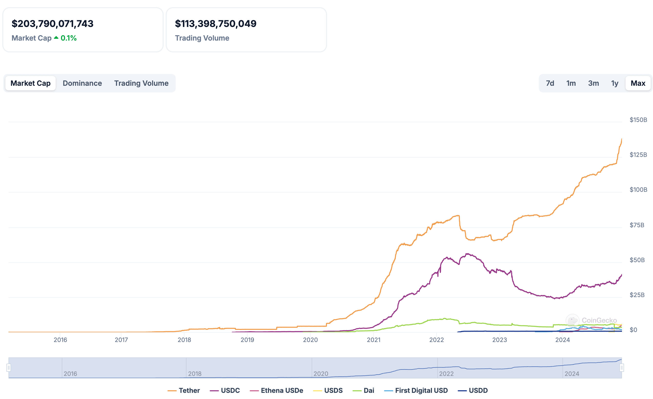The image size is (653, 399).
Task: Click the $203,790,071,743 market cap value
Action: click(53, 24)
